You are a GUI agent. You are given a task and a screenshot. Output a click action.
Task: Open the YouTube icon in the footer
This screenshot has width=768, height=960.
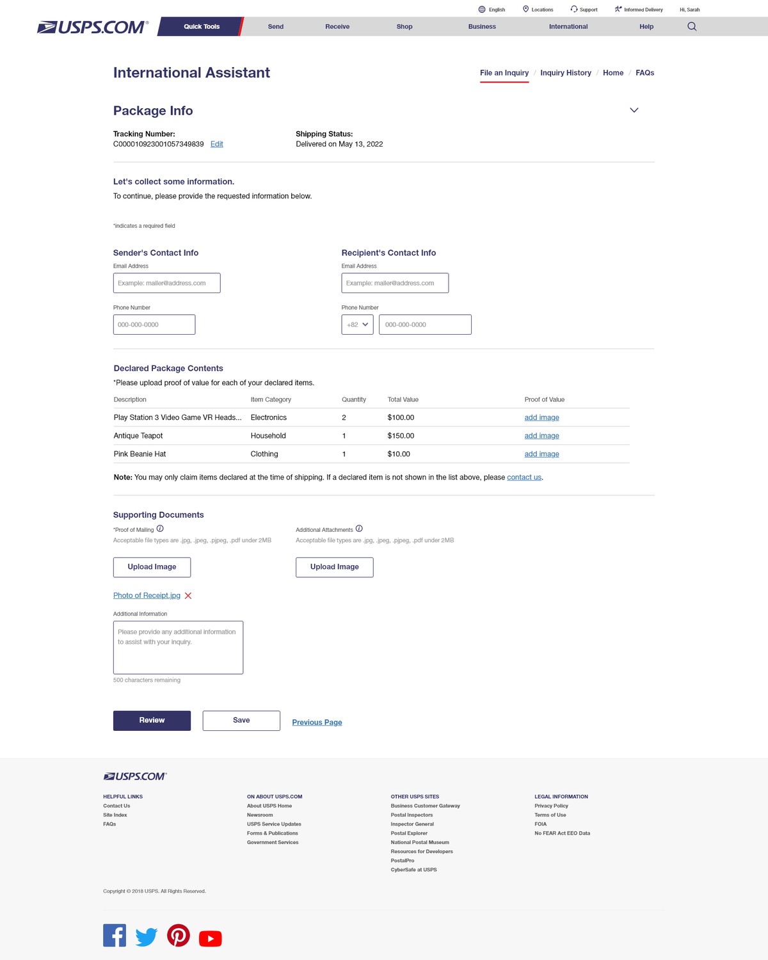[x=211, y=938]
